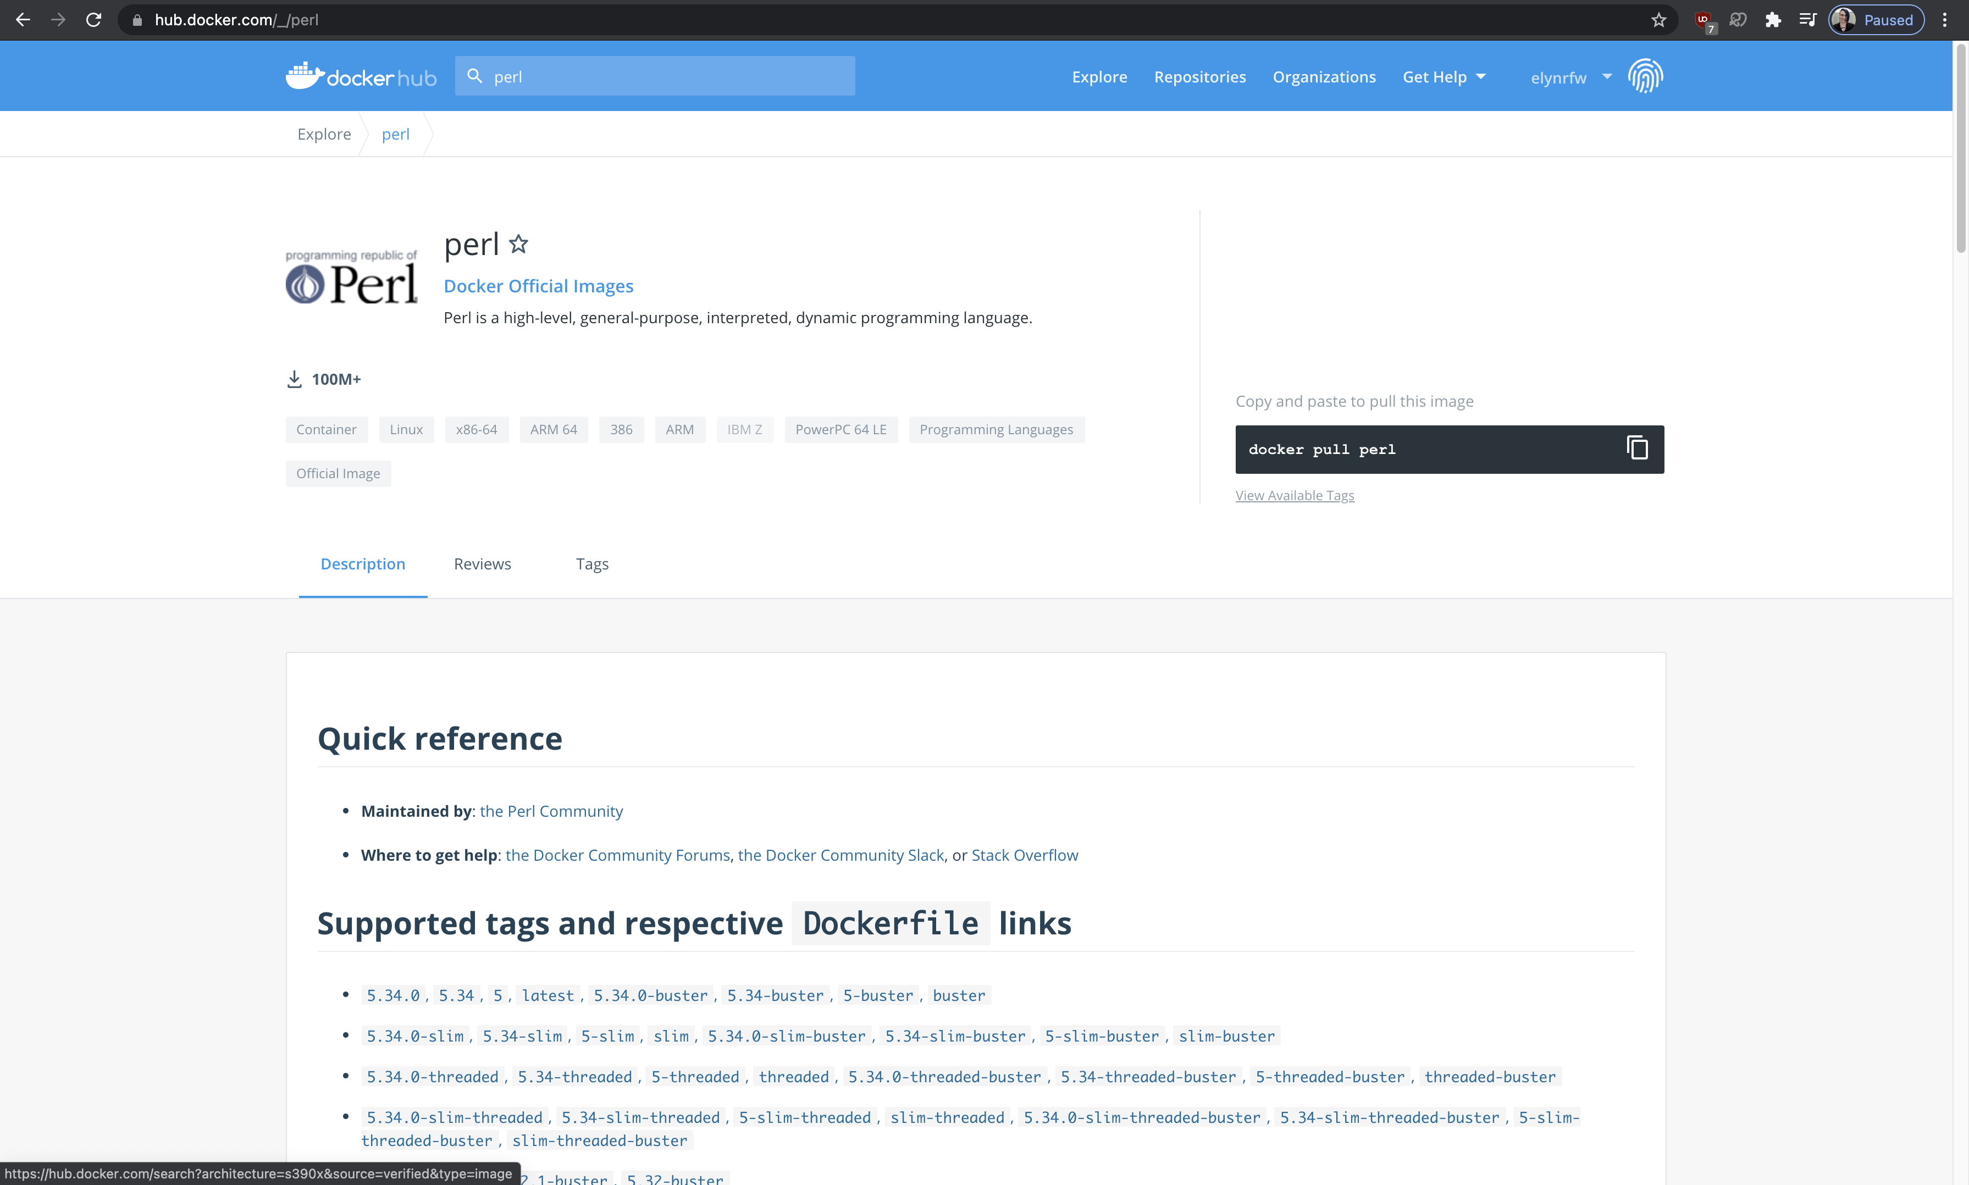The image size is (1969, 1185).
Task: Expand the elynrfw account dropdown
Action: [x=1570, y=77]
